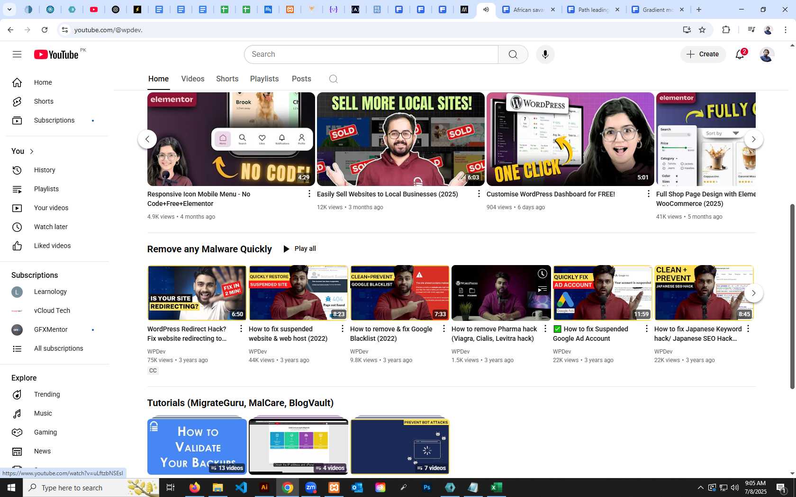Open the notifications bell
The image size is (796, 497).
(x=740, y=54)
